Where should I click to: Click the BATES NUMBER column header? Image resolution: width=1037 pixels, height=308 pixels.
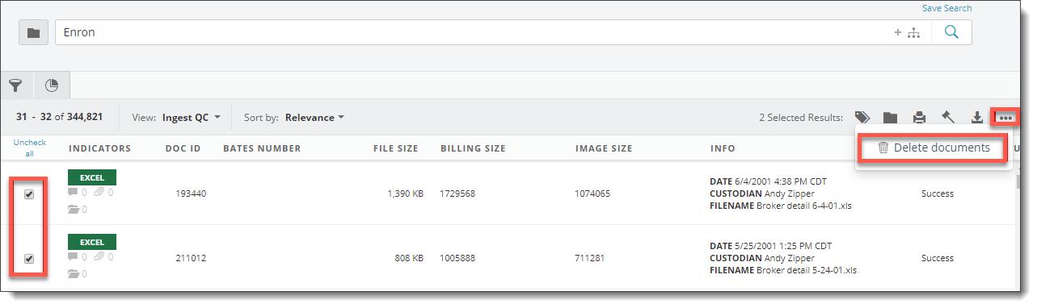point(262,148)
